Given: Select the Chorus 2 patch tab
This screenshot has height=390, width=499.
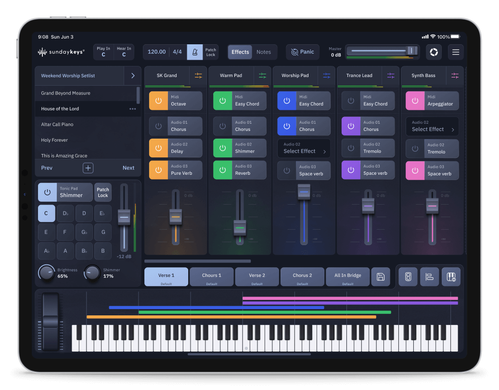Looking at the screenshot, I should coord(302,277).
